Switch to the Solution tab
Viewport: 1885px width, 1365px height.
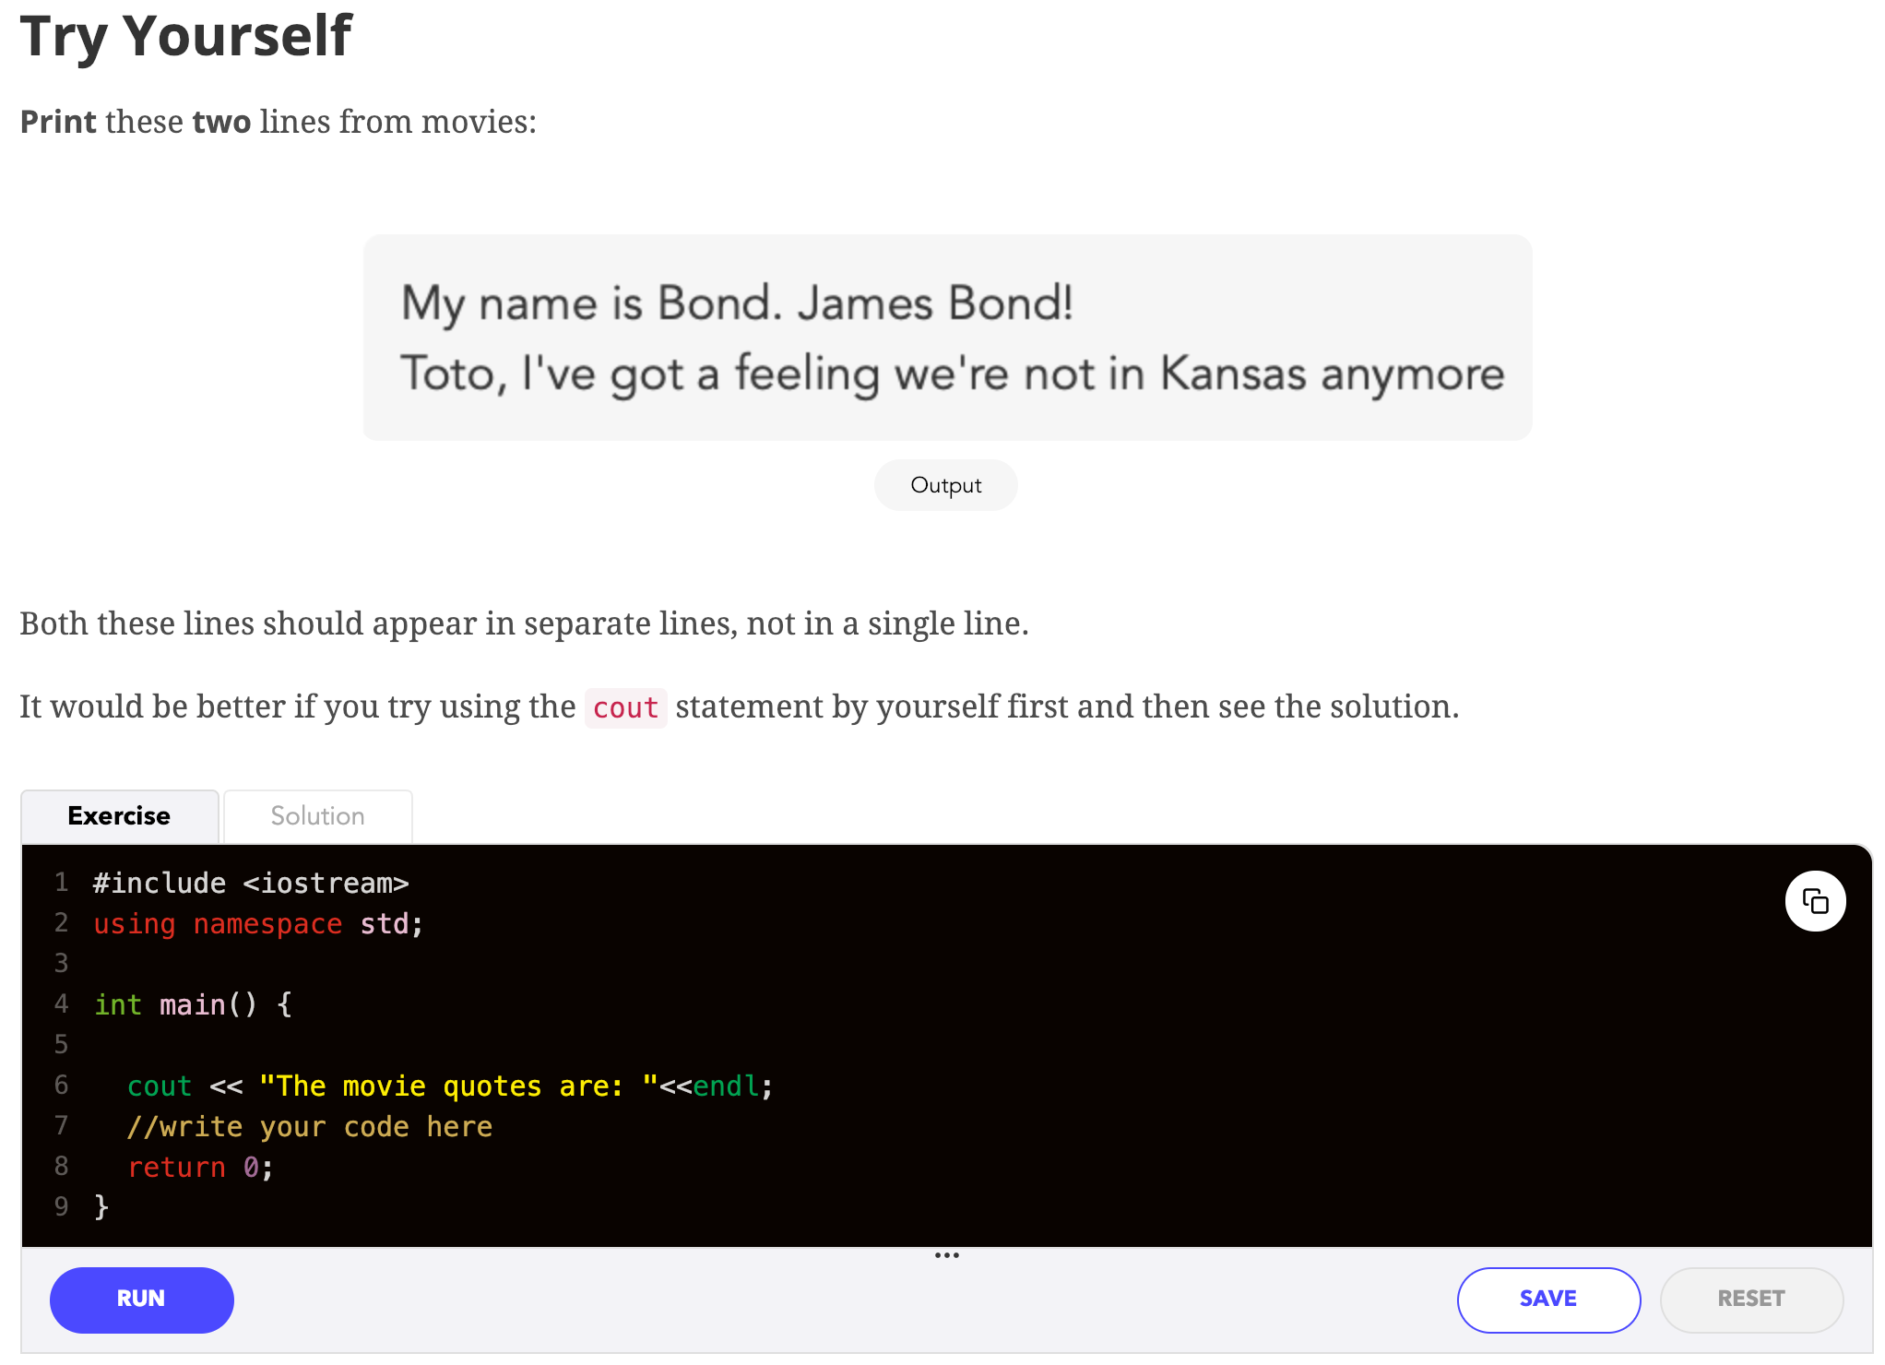click(x=317, y=816)
